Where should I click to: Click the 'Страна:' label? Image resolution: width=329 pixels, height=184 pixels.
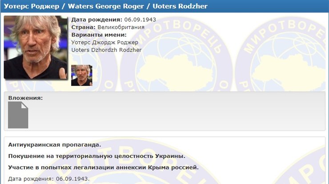pyautogui.click(x=83, y=27)
